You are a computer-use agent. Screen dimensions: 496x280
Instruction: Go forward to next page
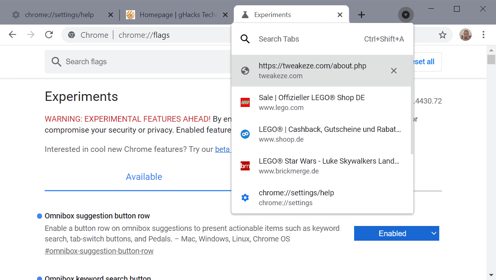point(31,35)
